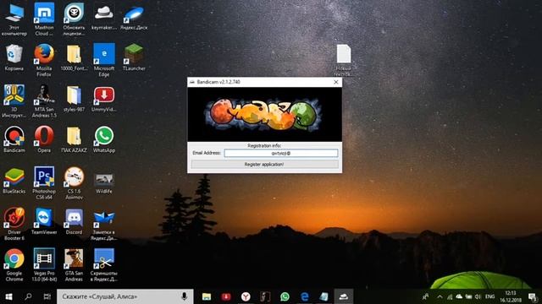This screenshot has width=542, height=304.
Task: Select the TeamViewer desktop shortcut
Action: (44, 221)
